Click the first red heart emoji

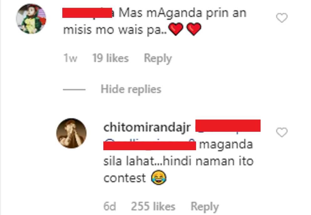[x=176, y=29]
